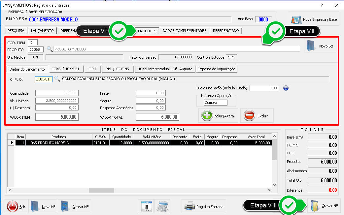Click the Quantidade input field

tap(57, 93)
